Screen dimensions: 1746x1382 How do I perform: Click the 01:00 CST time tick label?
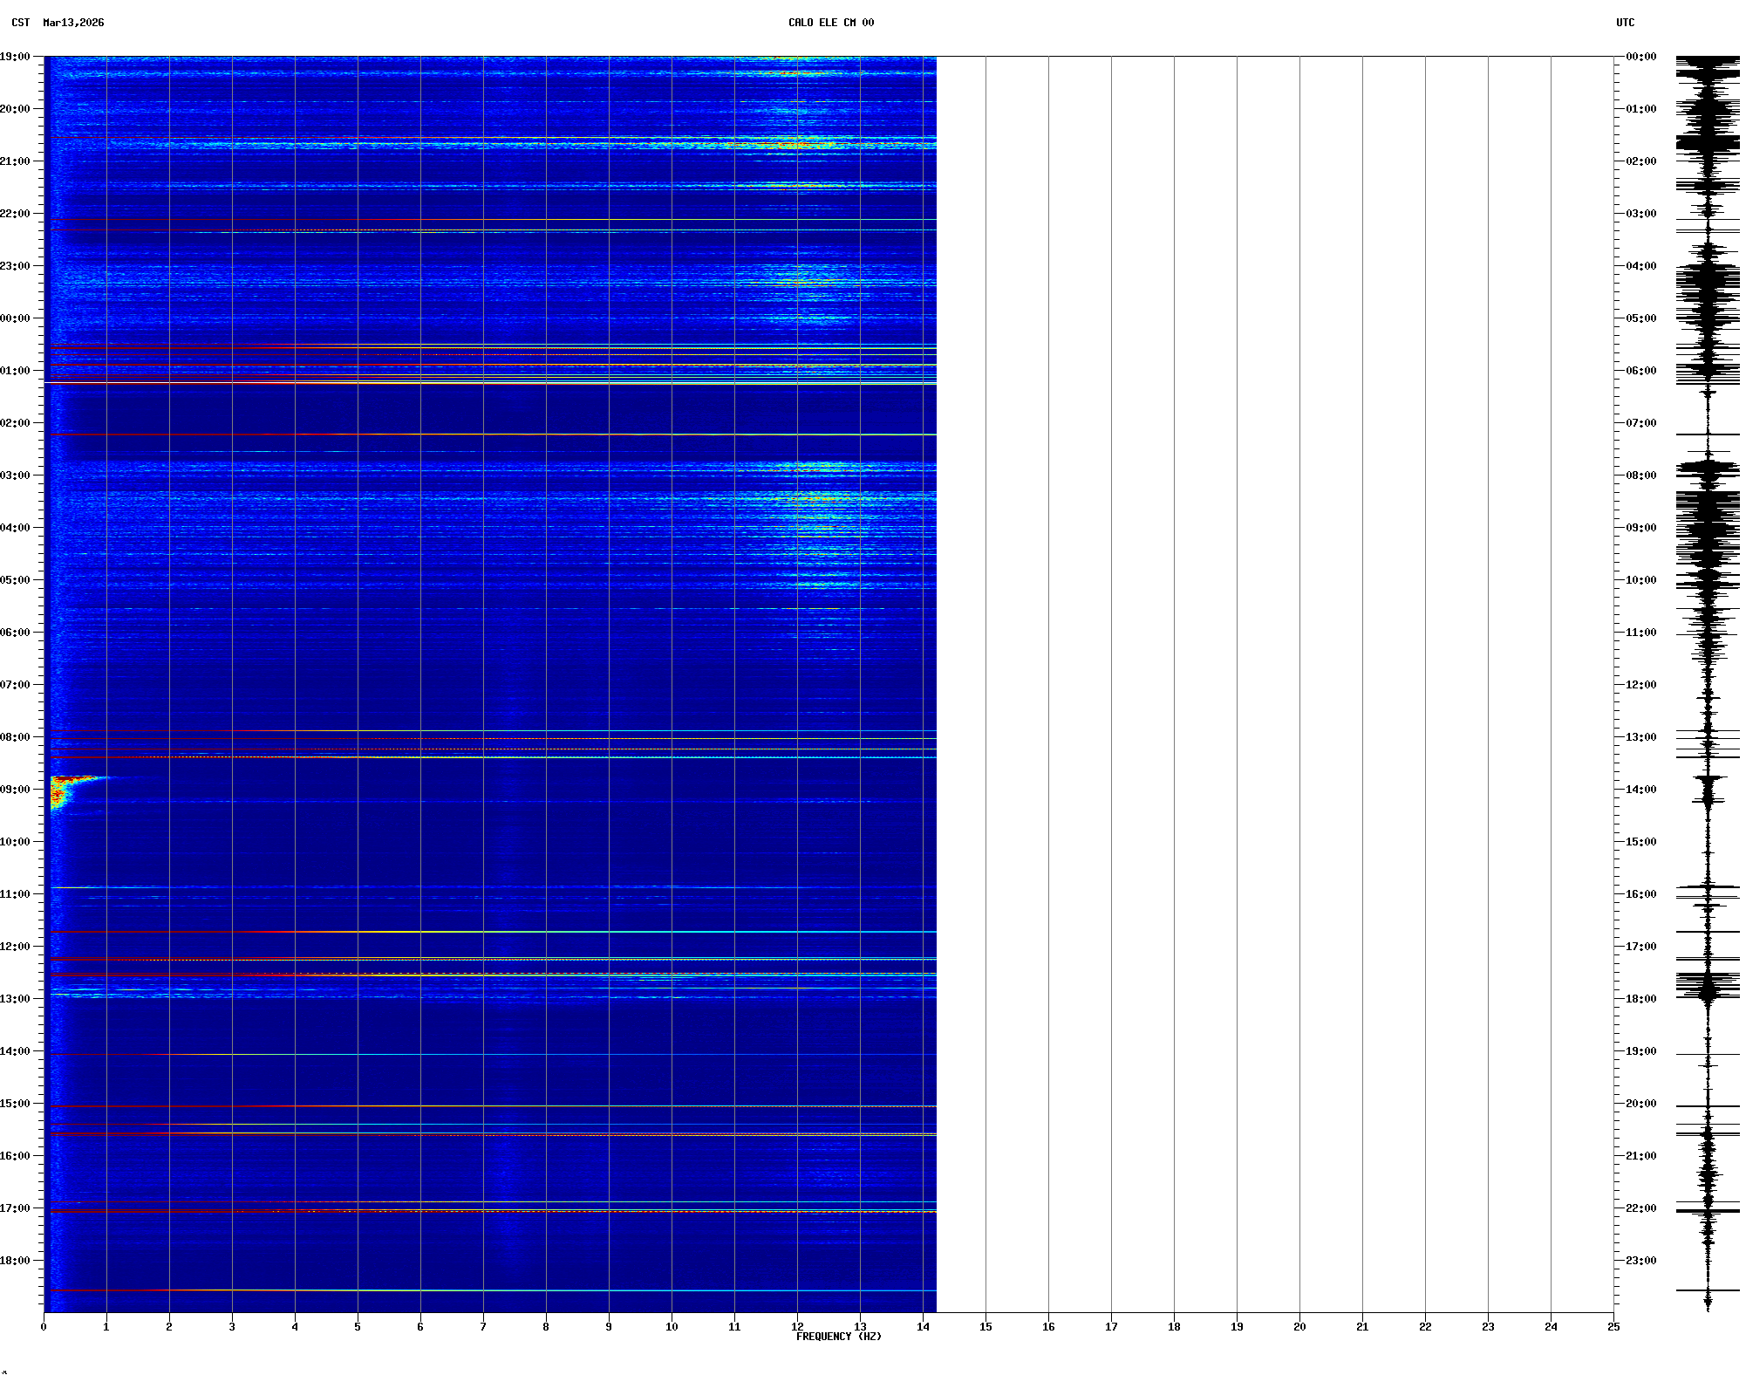[15, 371]
